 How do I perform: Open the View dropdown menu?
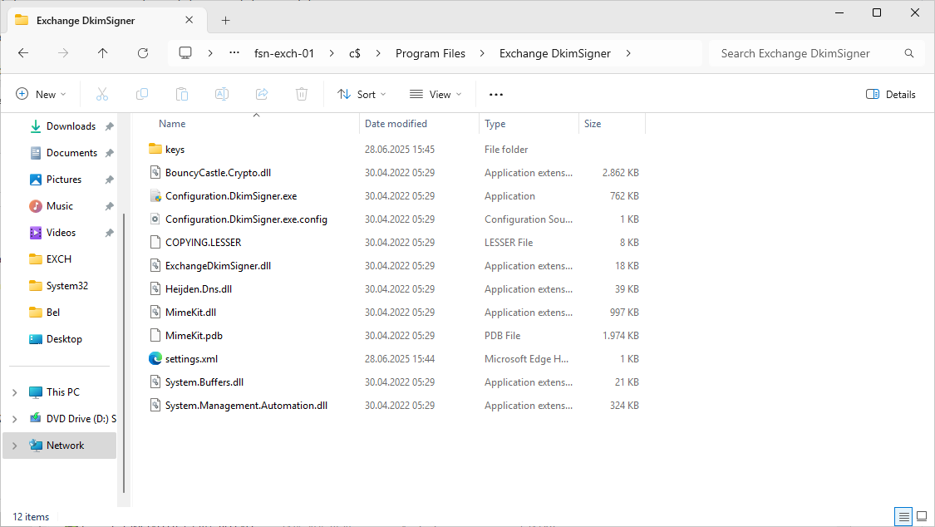pyautogui.click(x=436, y=94)
